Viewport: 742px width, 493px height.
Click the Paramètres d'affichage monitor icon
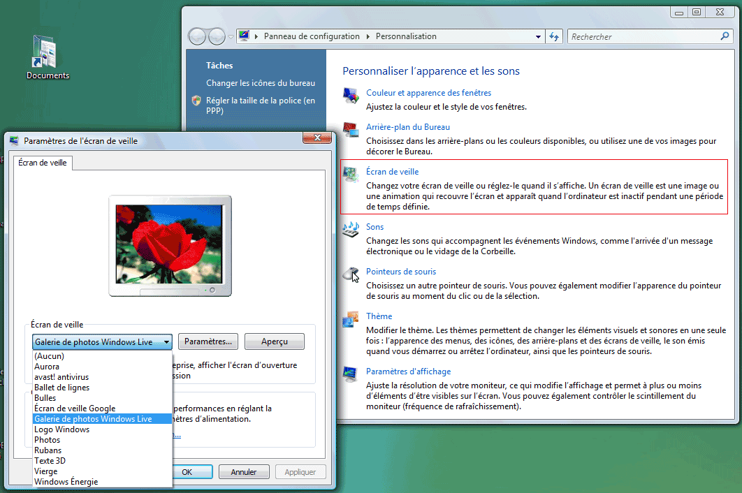[351, 374]
